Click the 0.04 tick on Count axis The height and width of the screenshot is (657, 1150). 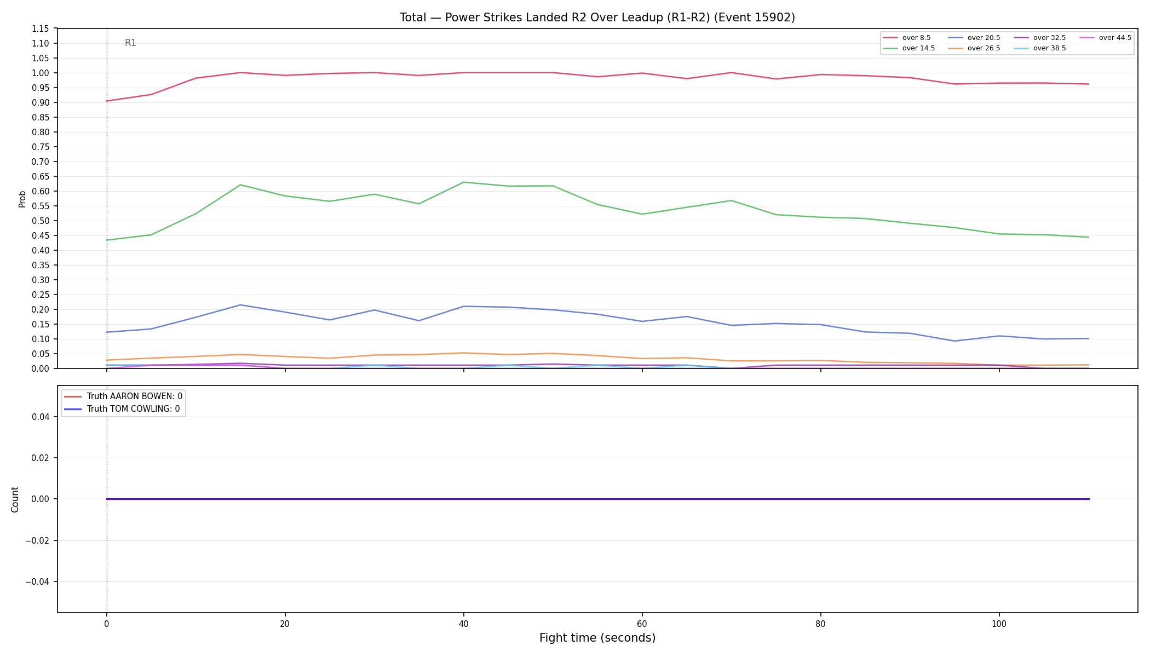click(x=41, y=417)
